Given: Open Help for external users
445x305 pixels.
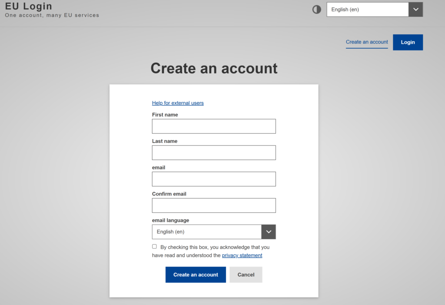Looking at the screenshot, I should (x=178, y=103).
